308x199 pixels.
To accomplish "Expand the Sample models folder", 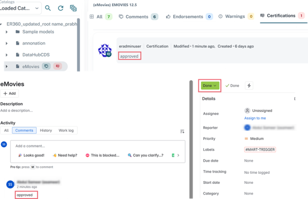I will pos(7,32).
